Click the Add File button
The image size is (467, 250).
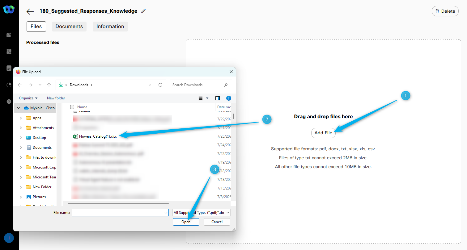pyautogui.click(x=323, y=133)
